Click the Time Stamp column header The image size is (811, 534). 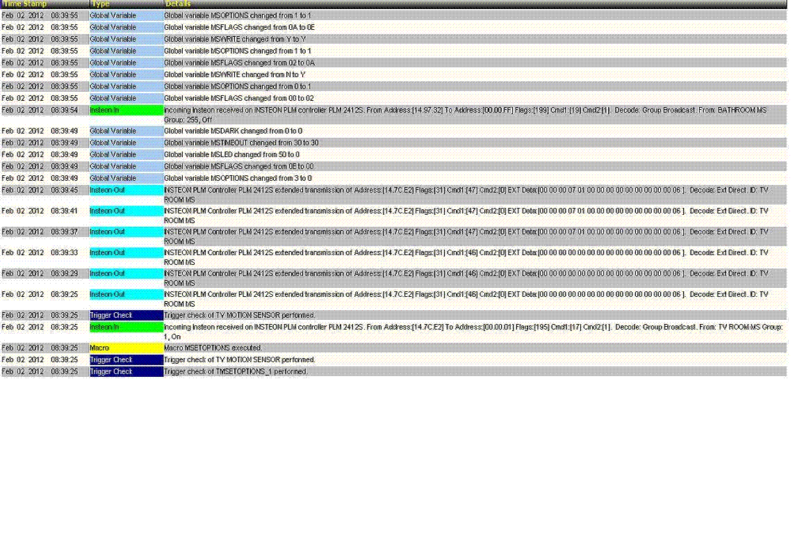tap(25, 4)
